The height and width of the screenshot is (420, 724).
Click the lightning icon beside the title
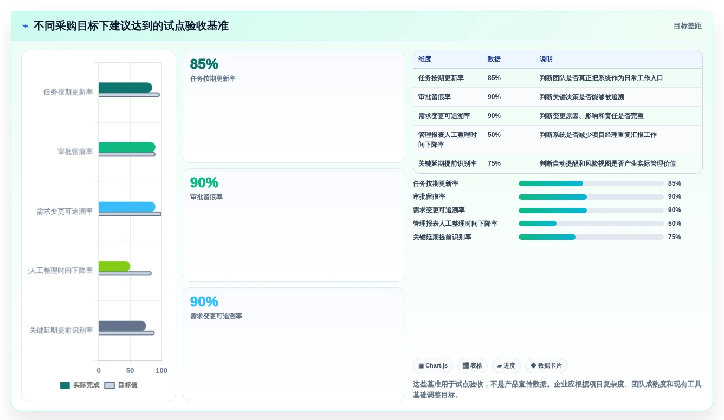25,26
